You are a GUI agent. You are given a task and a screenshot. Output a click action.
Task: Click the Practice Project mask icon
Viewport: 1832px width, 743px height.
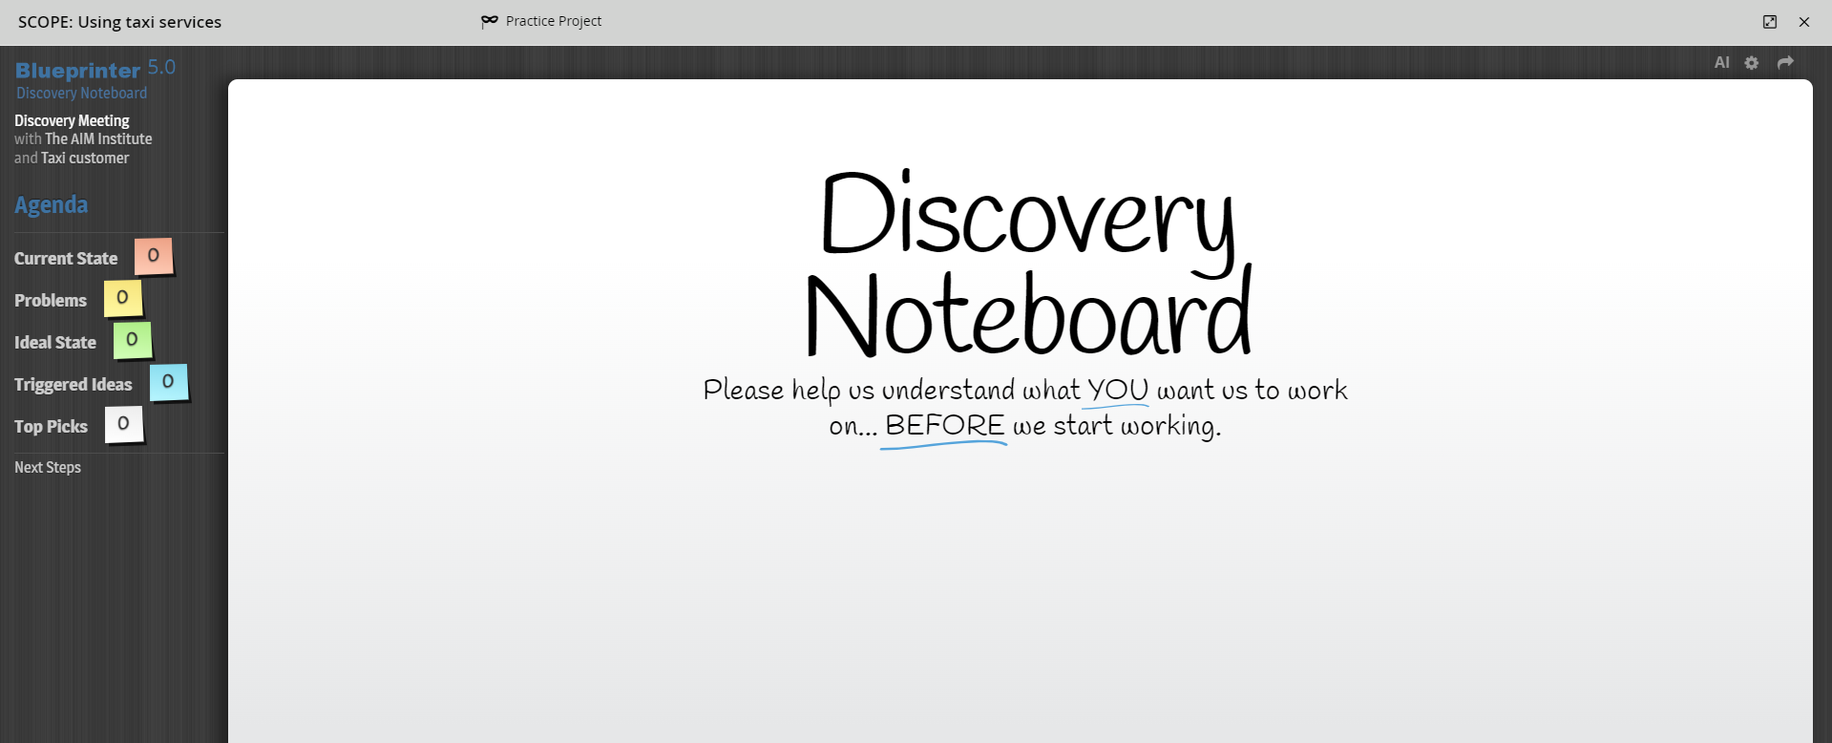[x=490, y=21]
